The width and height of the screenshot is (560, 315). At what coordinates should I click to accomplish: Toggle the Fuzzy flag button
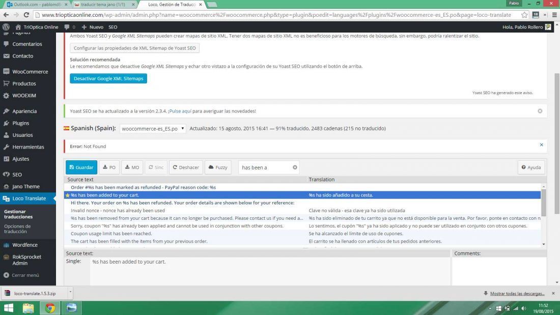[218, 167]
